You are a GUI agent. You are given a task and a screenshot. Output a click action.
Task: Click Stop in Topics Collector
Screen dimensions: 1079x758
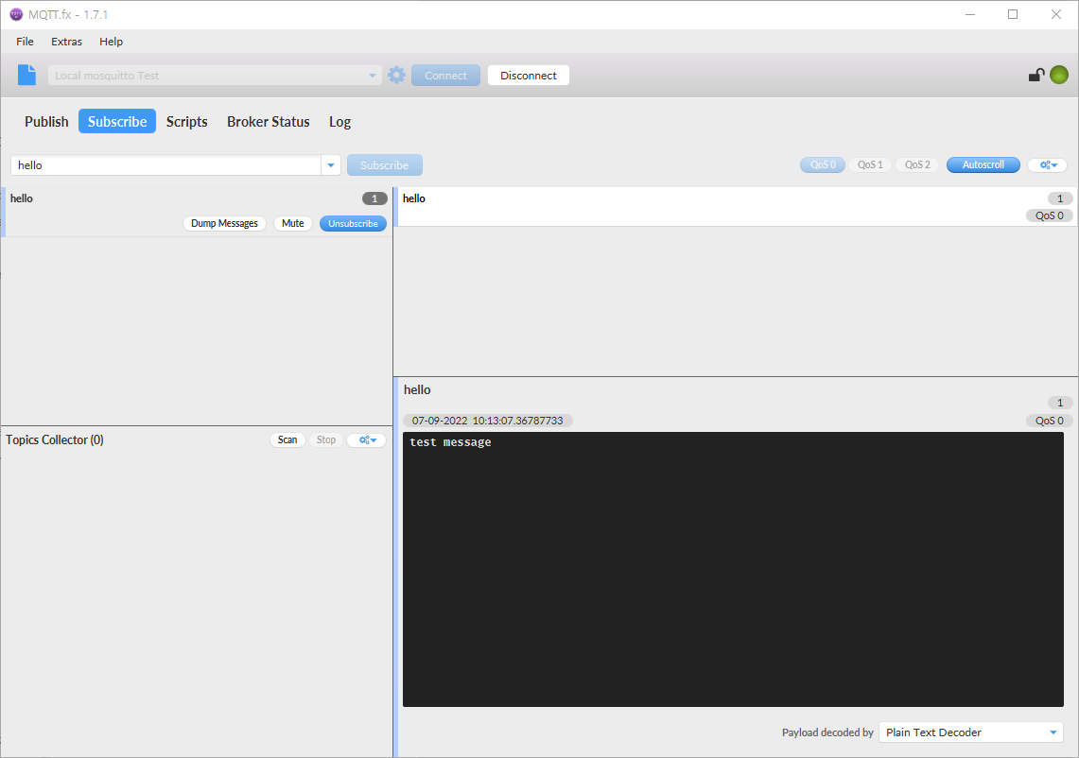326,440
